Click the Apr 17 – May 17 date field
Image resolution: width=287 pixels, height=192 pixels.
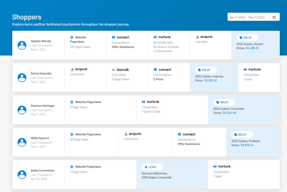pos(254,17)
